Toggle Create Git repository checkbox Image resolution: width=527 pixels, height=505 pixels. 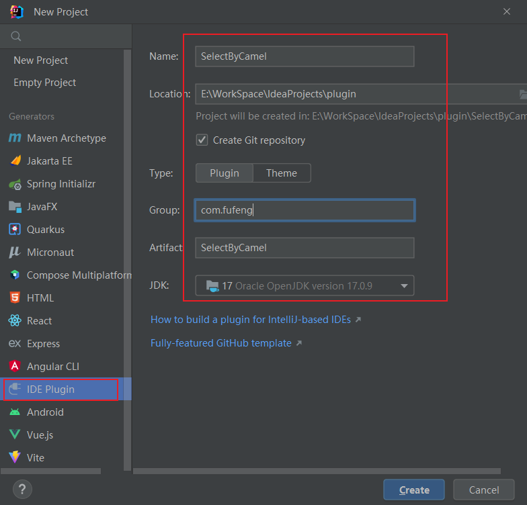click(202, 140)
